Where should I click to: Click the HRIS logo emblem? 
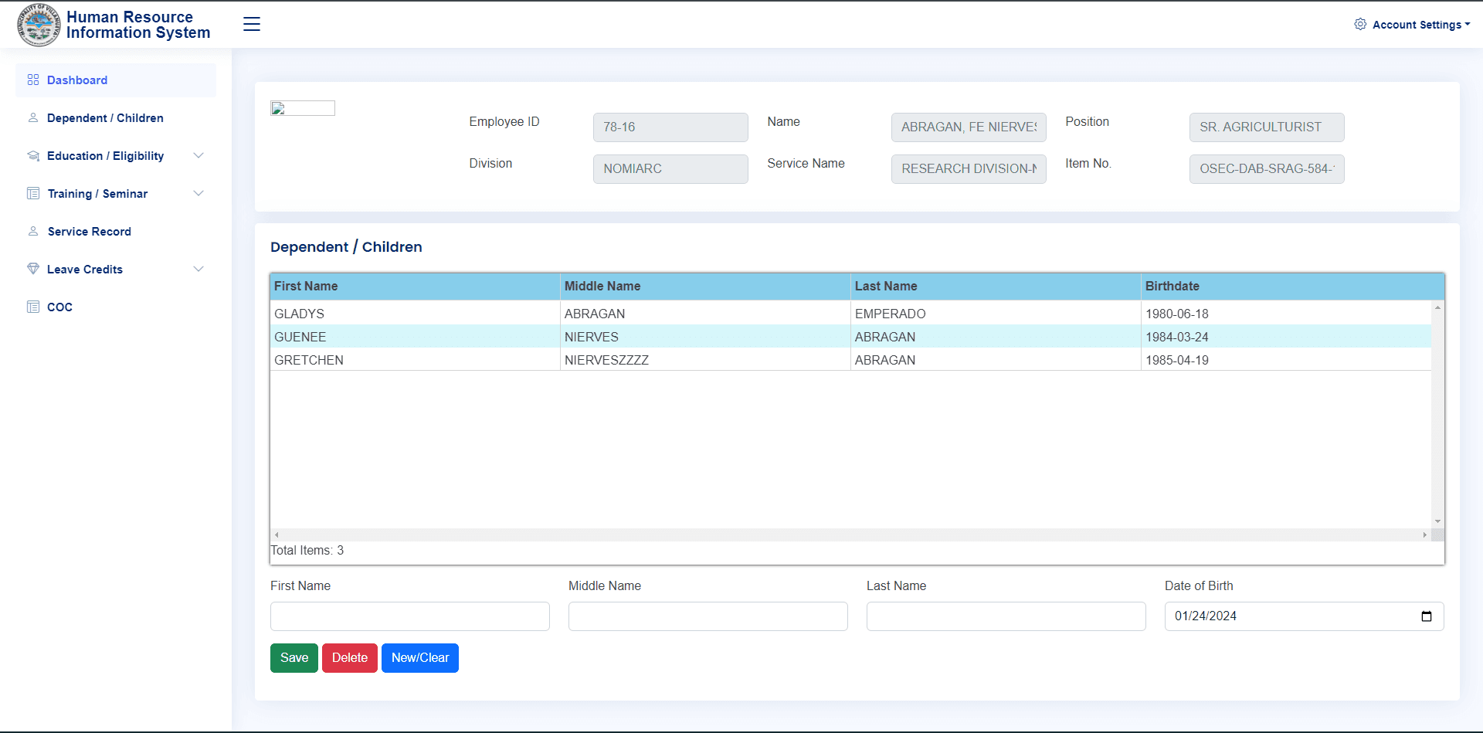(x=39, y=25)
